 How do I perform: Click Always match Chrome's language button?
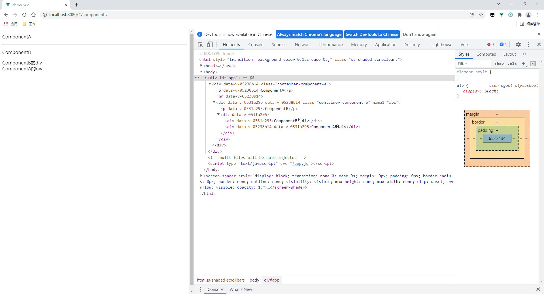309,34
